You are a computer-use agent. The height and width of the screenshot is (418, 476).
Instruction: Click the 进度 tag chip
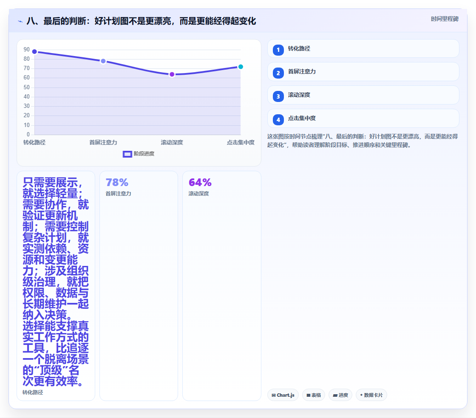point(340,395)
